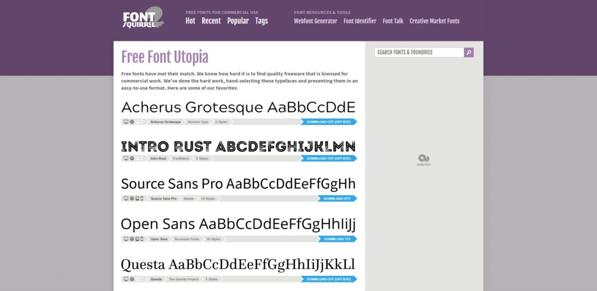The width and height of the screenshot is (597, 291).
Task: Open the Webfont Generator tool
Action: tap(315, 21)
